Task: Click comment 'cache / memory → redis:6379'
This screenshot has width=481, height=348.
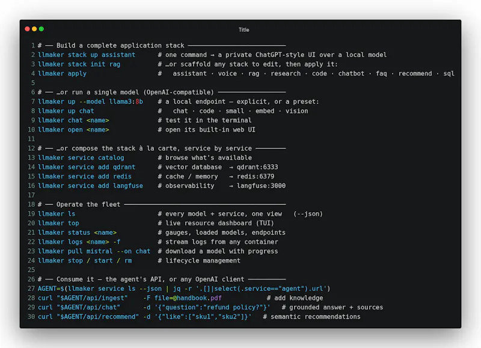Action: point(216,176)
